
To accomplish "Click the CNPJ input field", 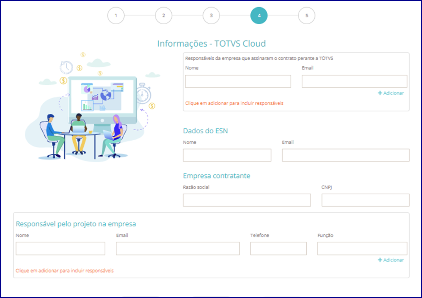I will click(x=365, y=200).
